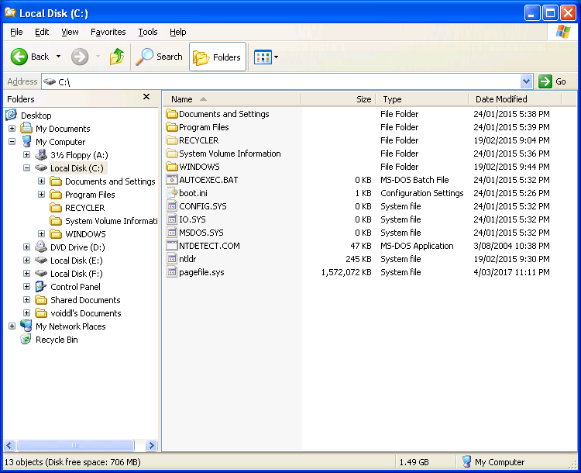This screenshot has height=473, width=581.
Task: Select 3½ Floppy (A:) drive icon
Action: tap(41, 155)
